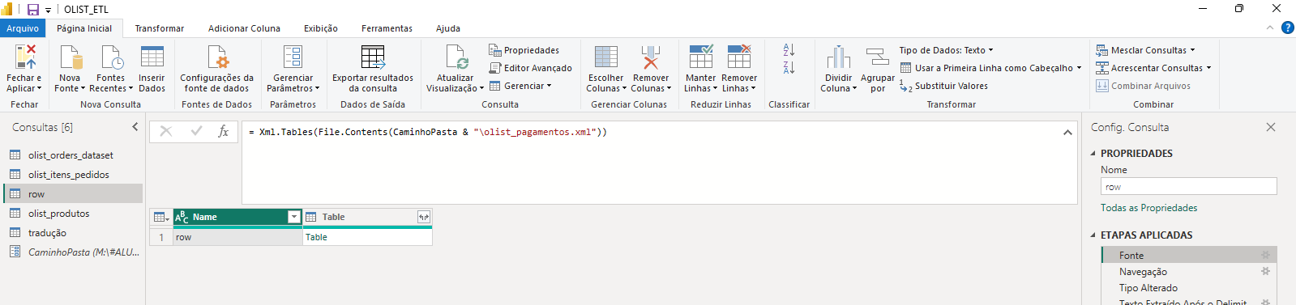Open Navegação step settings gear
The image size is (1296, 305).
point(1265,271)
